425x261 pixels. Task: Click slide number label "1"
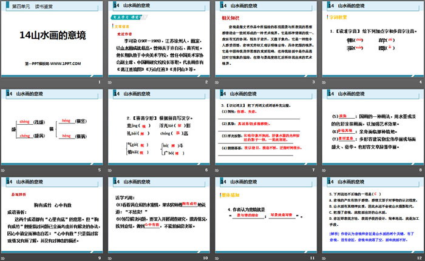[x=100, y=82]
